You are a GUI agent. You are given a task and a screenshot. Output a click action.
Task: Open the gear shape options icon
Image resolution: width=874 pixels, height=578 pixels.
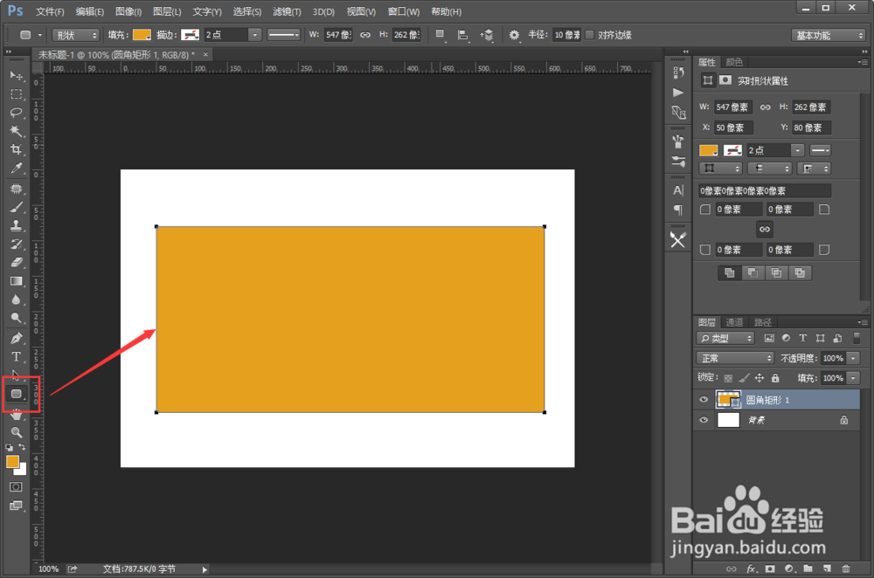point(514,35)
